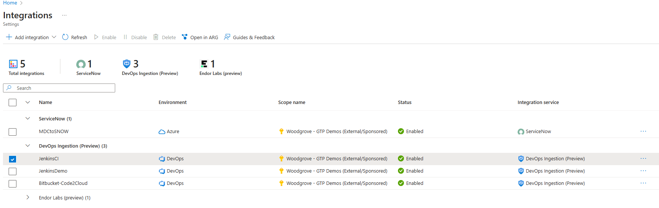
Task: Click the Refresh circular arrow icon
Action: tap(65, 37)
